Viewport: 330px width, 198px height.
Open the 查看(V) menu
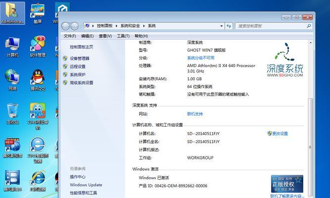(x=105, y=36)
